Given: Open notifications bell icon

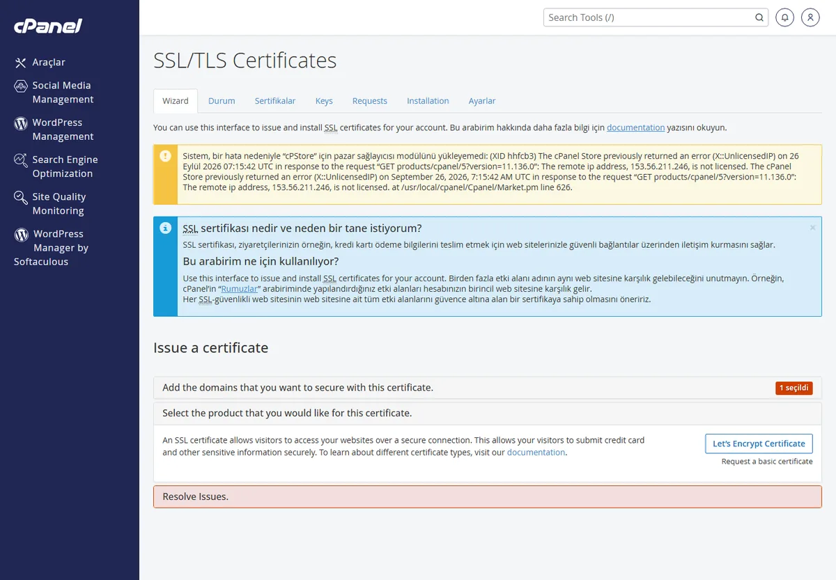Looking at the screenshot, I should [x=784, y=17].
